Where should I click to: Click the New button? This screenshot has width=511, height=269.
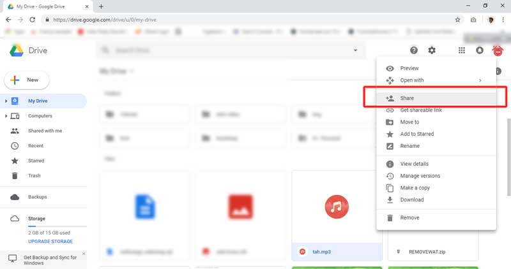27,80
